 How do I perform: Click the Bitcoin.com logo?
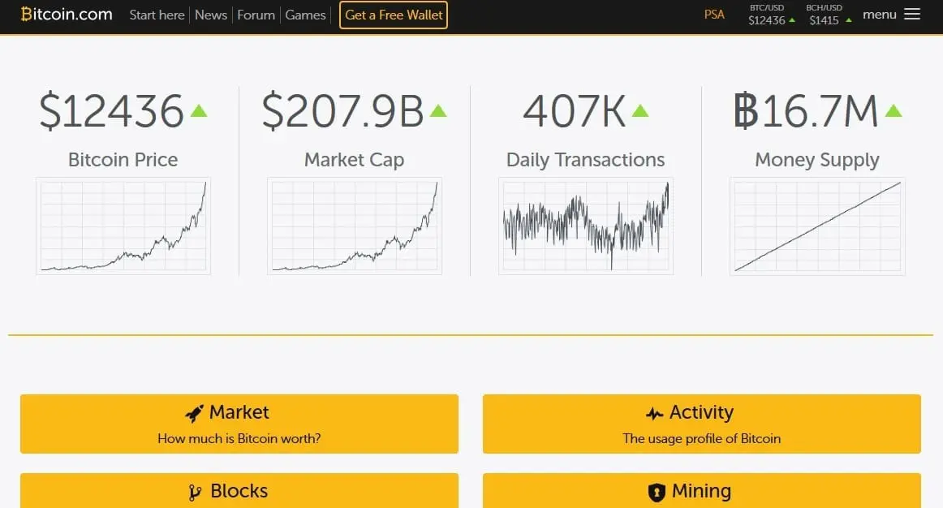67,15
